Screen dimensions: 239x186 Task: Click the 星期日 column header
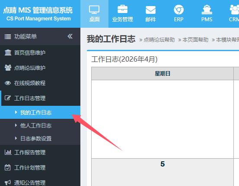[x=163, y=74]
